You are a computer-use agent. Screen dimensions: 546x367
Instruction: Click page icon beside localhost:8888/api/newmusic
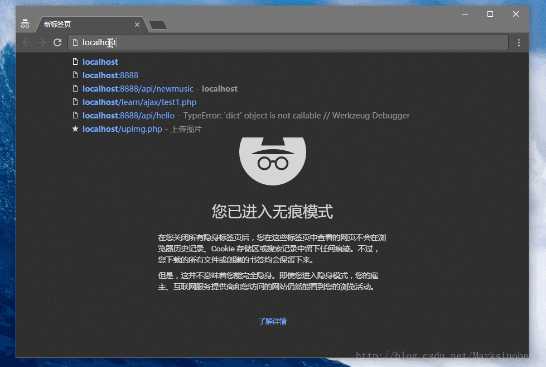click(x=75, y=88)
